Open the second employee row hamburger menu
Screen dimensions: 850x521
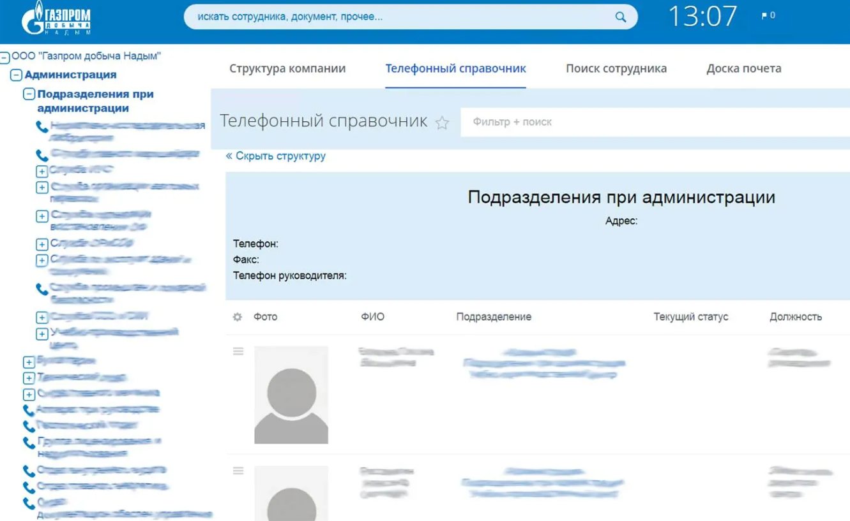[x=238, y=471]
